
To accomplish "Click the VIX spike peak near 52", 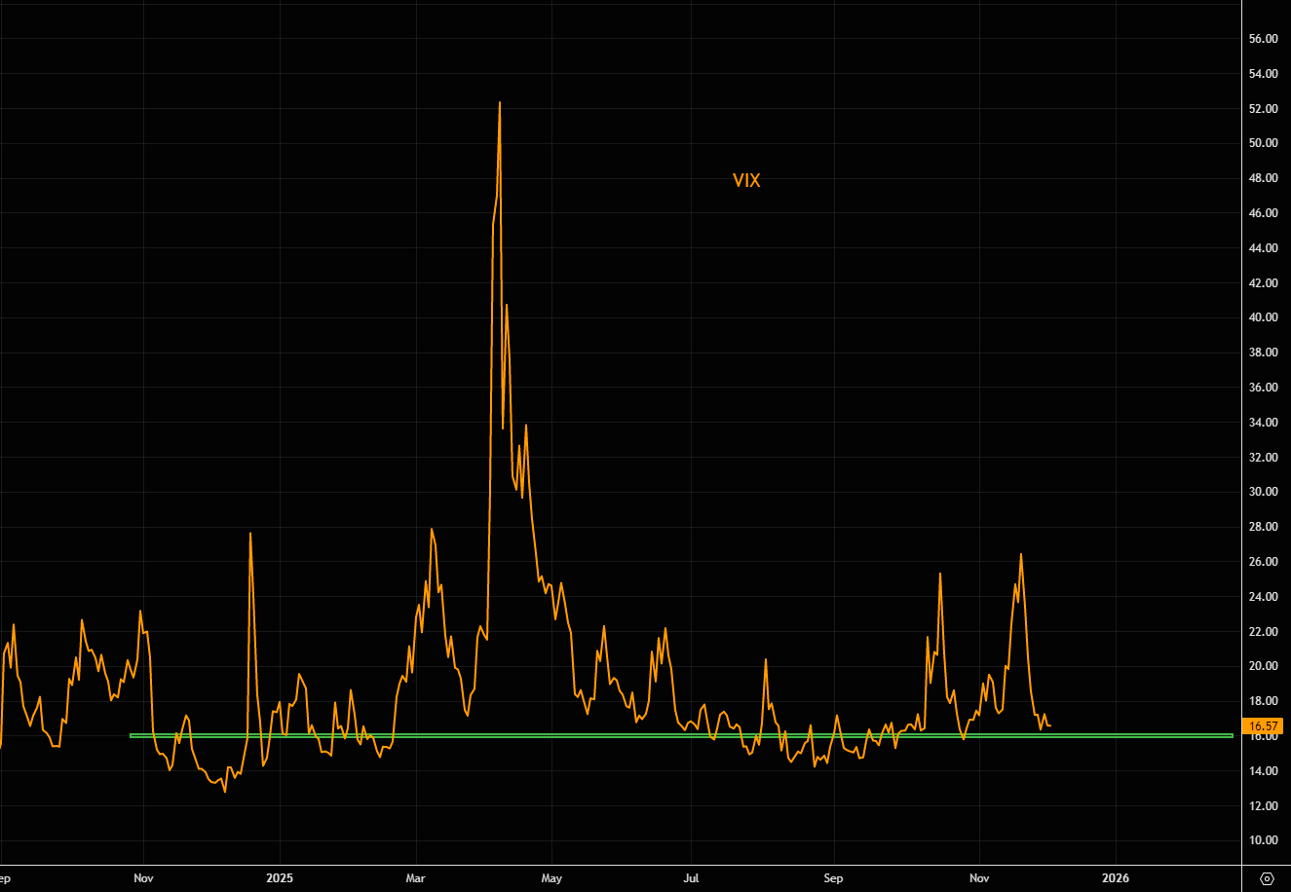I will click(x=500, y=102).
